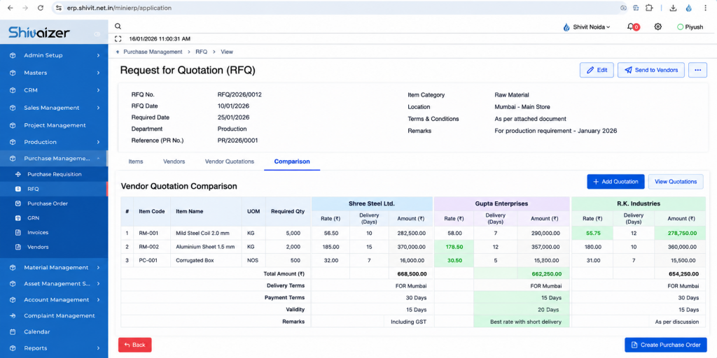Screen dimensions: 717x358
Task: Expand the CRM menu chevron
Action: (x=98, y=90)
